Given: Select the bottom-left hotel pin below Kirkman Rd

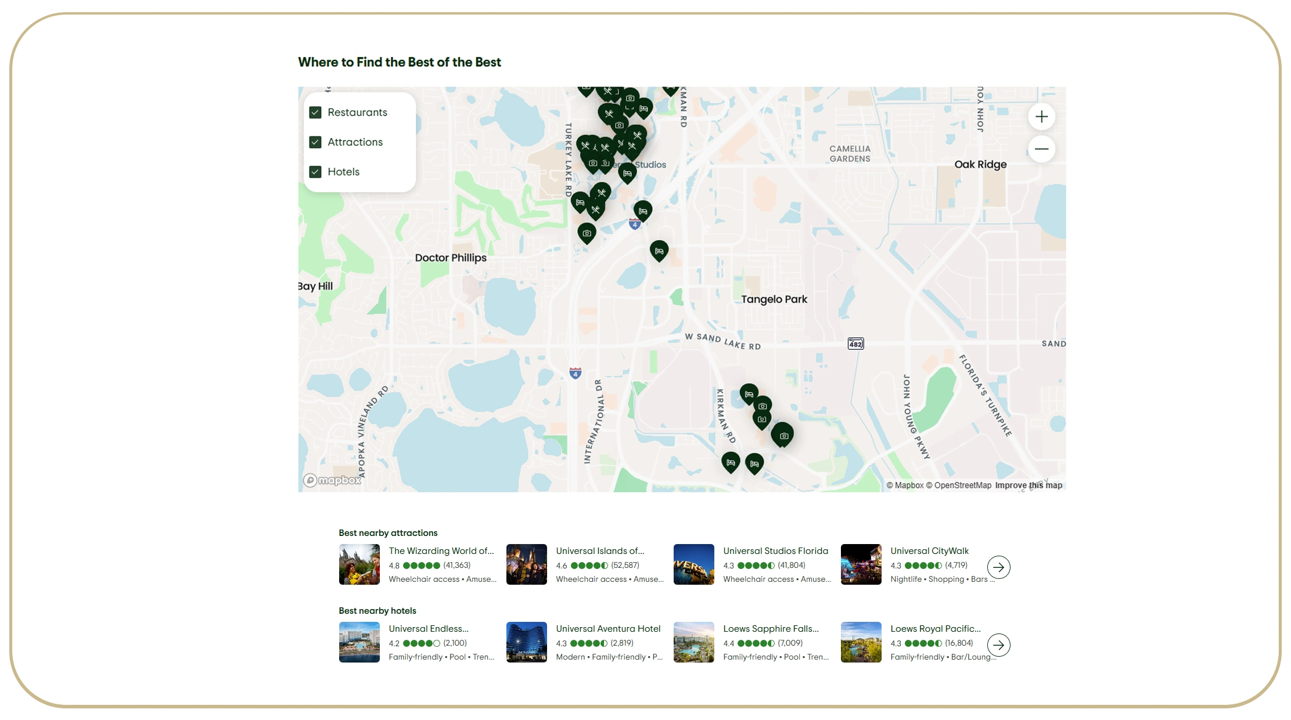Looking at the screenshot, I should pos(731,462).
